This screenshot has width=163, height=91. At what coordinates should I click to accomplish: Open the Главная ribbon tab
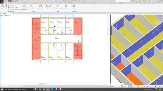(6, 3)
